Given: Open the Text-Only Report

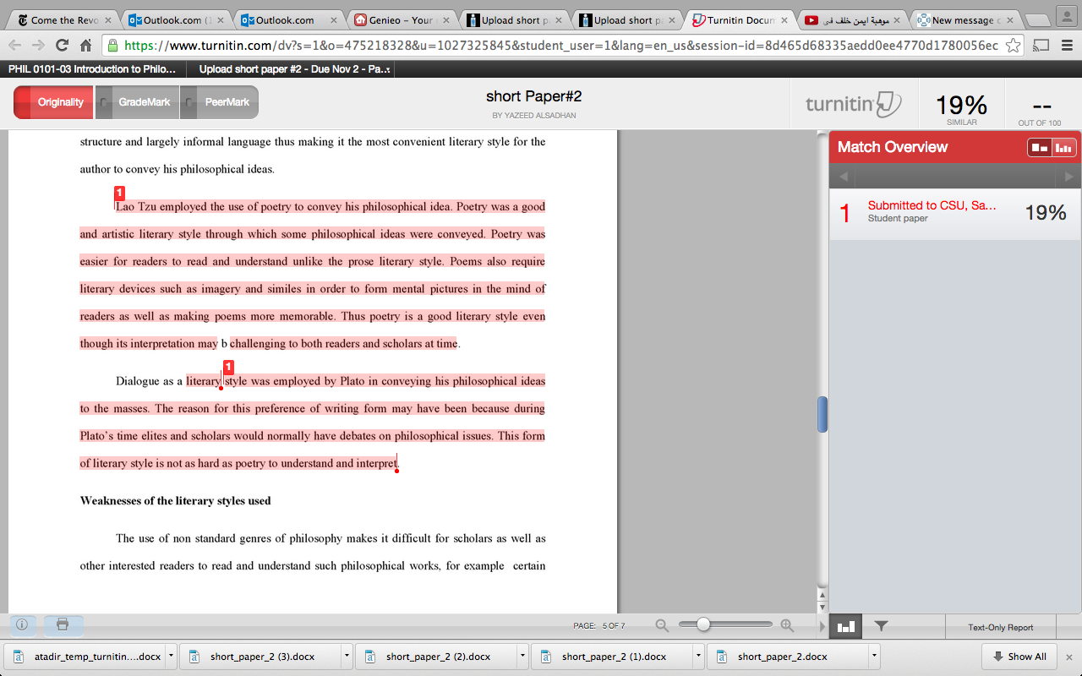Looking at the screenshot, I should [x=1001, y=627].
